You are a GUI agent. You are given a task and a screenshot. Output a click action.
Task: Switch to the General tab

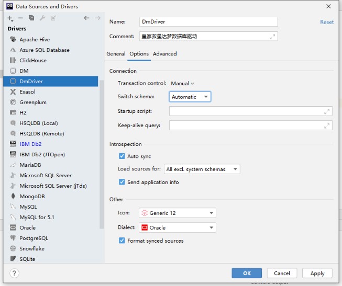[x=116, y=54]
